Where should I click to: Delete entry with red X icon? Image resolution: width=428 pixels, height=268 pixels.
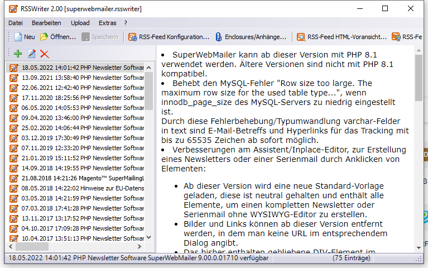(x=45, y=54)
